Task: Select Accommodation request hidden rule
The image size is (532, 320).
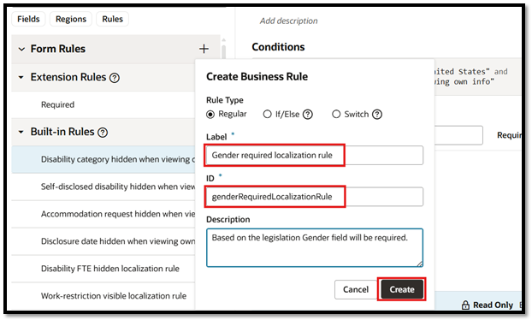Action: (x=103, y=214)
